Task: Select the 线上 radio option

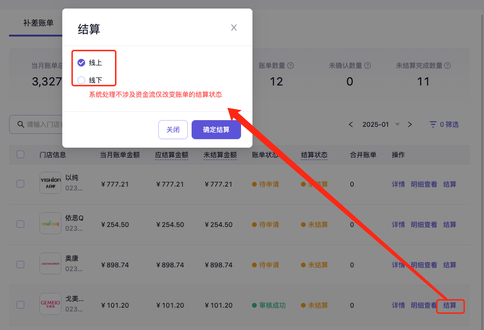Action: coord(81,63)
